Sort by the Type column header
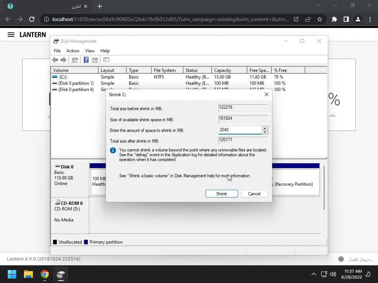 [x=139, y=70]
